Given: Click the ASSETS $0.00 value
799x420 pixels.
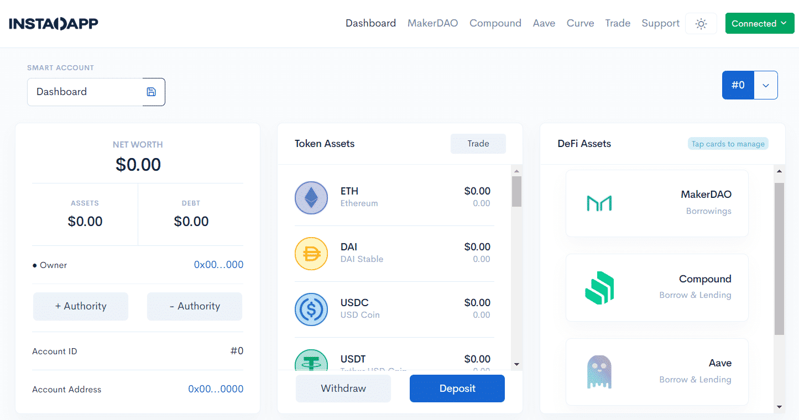Looking at the screenshot, I should click(85, 222).
